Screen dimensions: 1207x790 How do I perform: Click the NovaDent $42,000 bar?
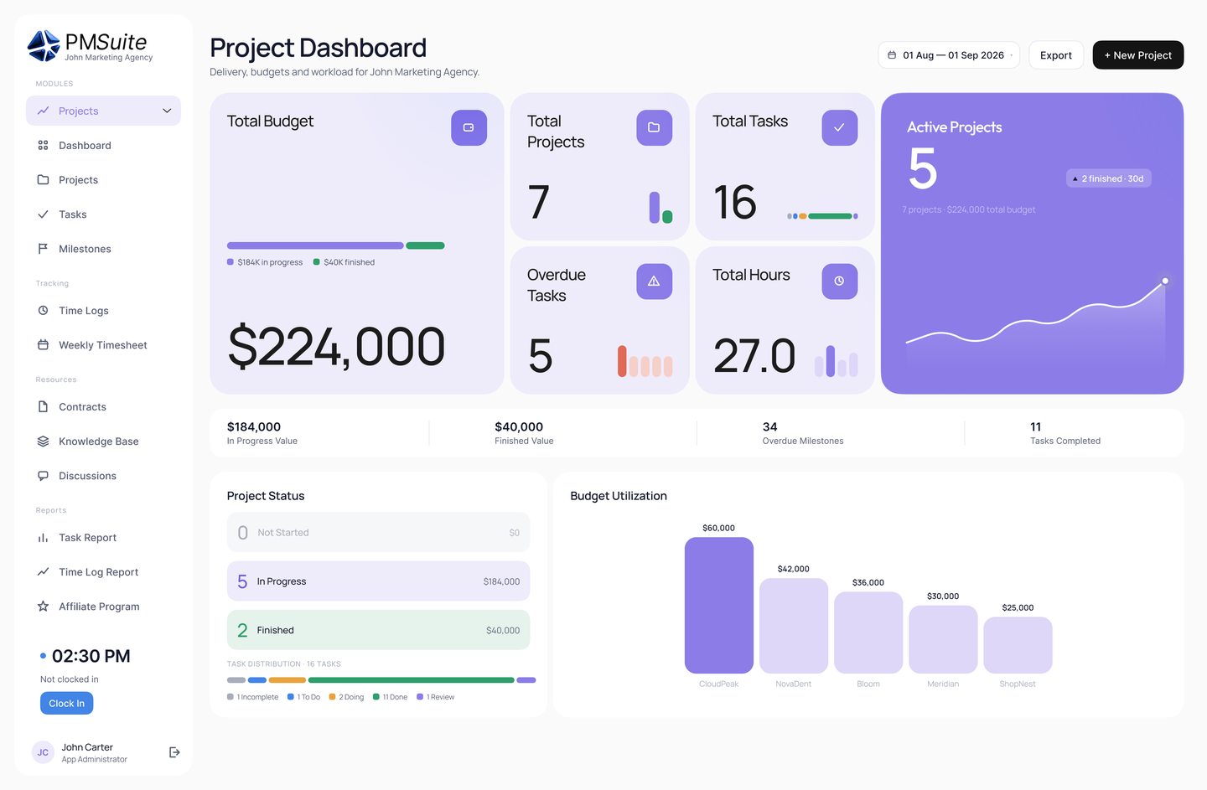point(794,626)
